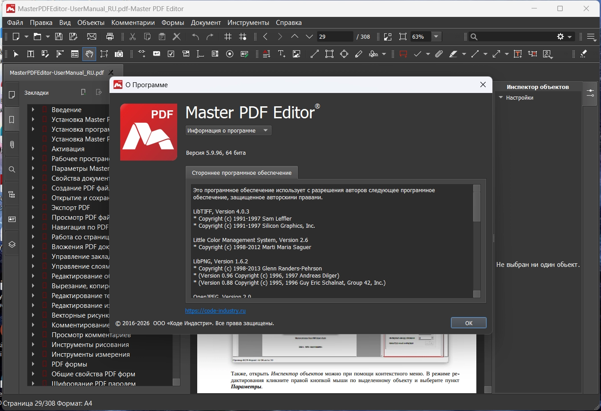Open the Bookmarks side panel icon
Screen dimensions: 601x411
point(12,120)
